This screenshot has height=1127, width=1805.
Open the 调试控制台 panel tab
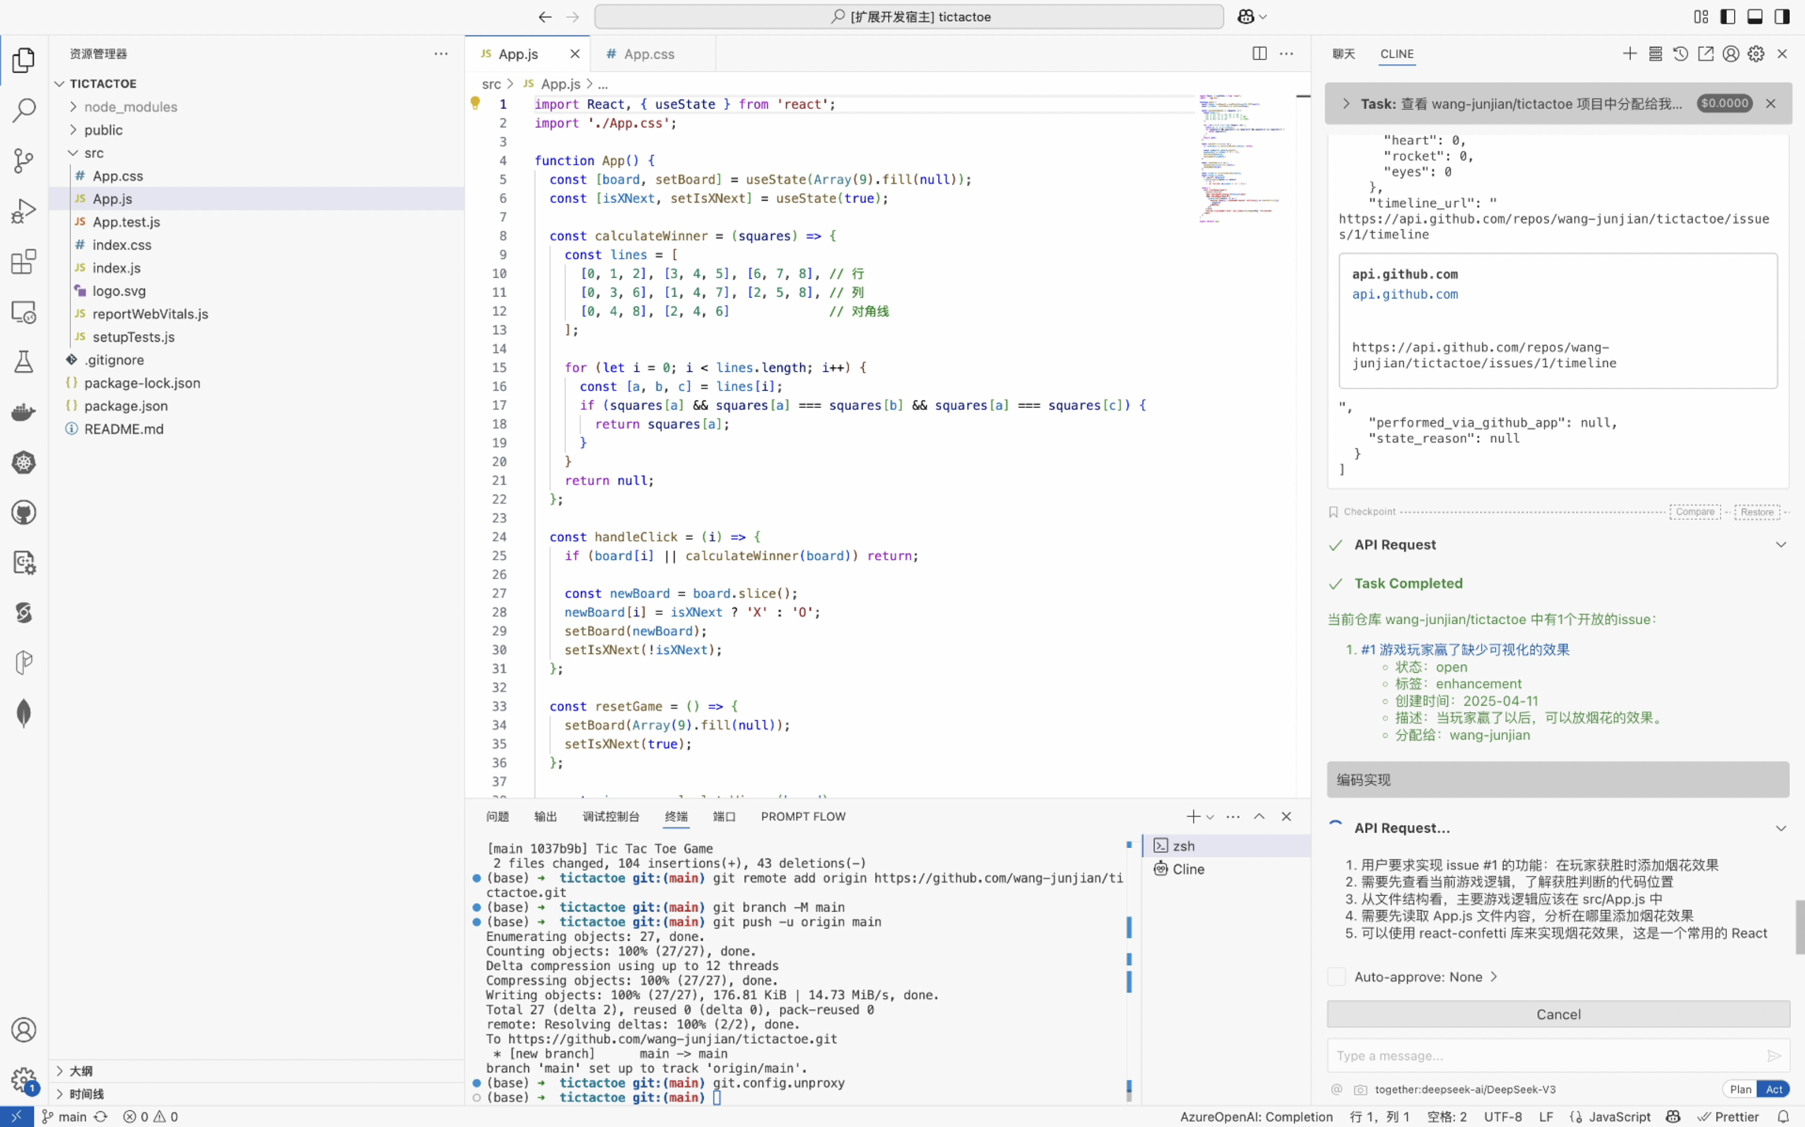click(611, 816)
